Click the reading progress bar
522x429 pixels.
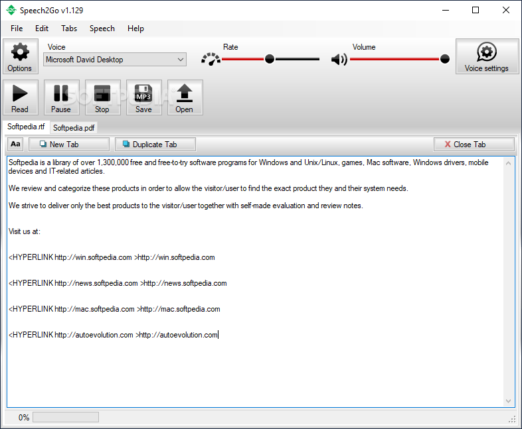click(66, 417)
